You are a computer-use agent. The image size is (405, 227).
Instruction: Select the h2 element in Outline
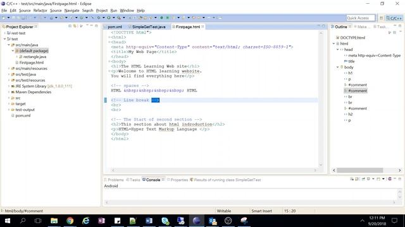click(x=350, y=114)
